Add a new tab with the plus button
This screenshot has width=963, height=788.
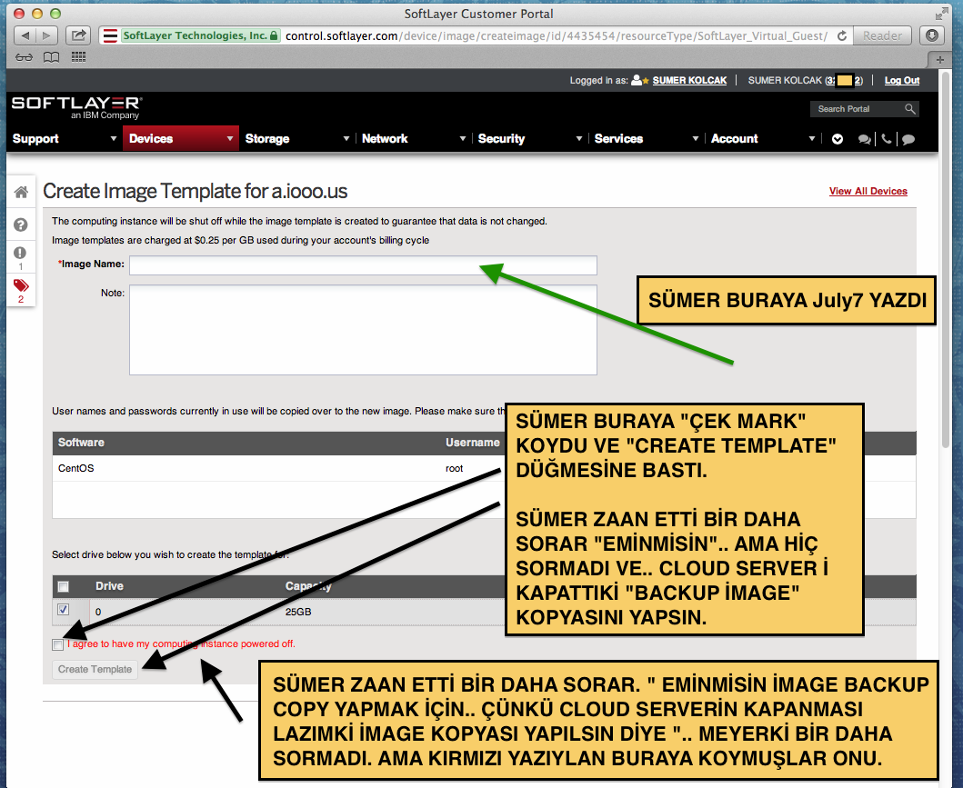click(x=939, y=59)
